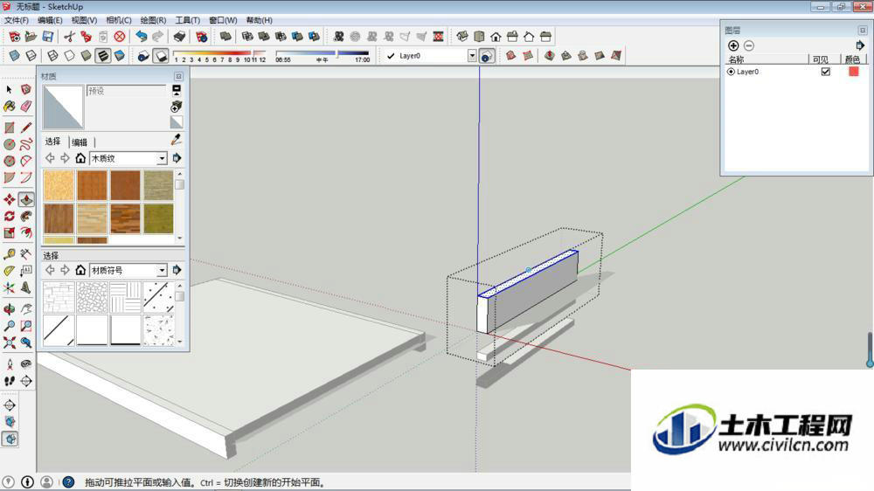Choose the Circle drawing tool

point(9,144)
